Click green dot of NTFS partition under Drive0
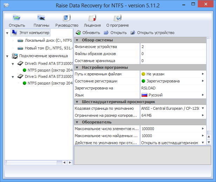 25,70
